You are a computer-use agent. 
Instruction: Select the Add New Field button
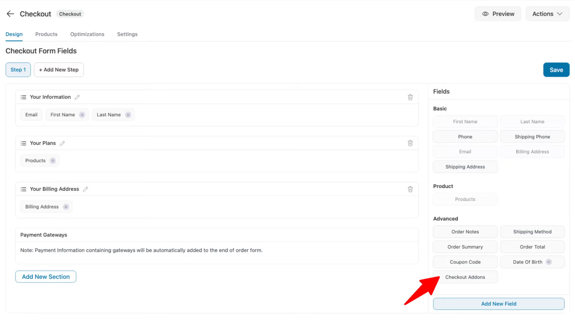tap(499, 304)
